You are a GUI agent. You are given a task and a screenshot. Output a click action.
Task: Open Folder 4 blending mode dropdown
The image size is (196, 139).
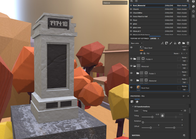pos(185,57)
